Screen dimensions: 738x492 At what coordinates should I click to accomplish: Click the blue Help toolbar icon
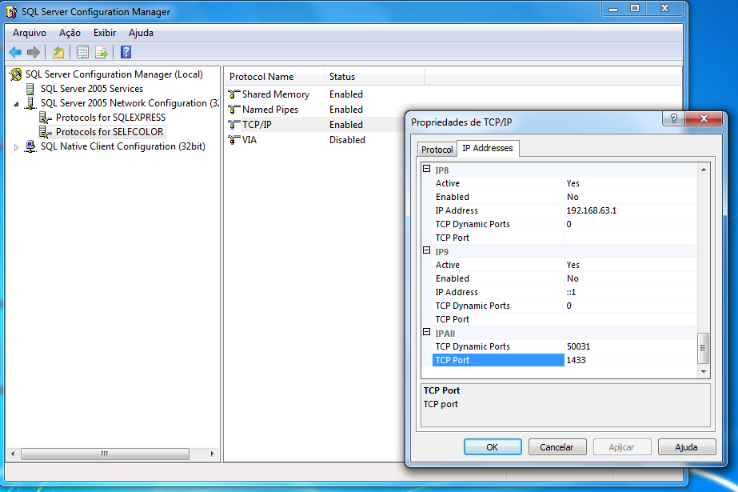(x=126, y=52)
